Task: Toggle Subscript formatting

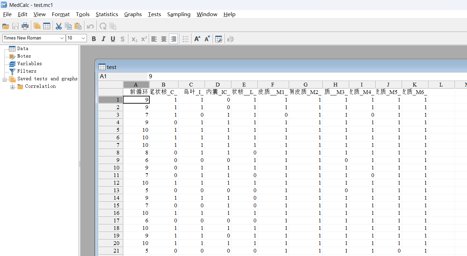Action: (x=134, y=39)
